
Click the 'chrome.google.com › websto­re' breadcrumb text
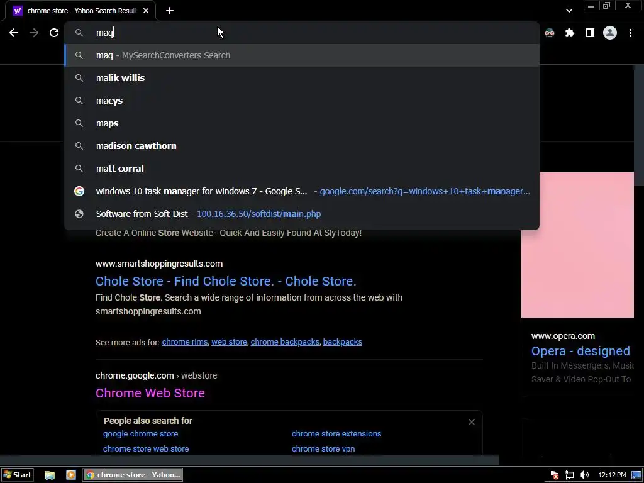[x=157, y=376]
